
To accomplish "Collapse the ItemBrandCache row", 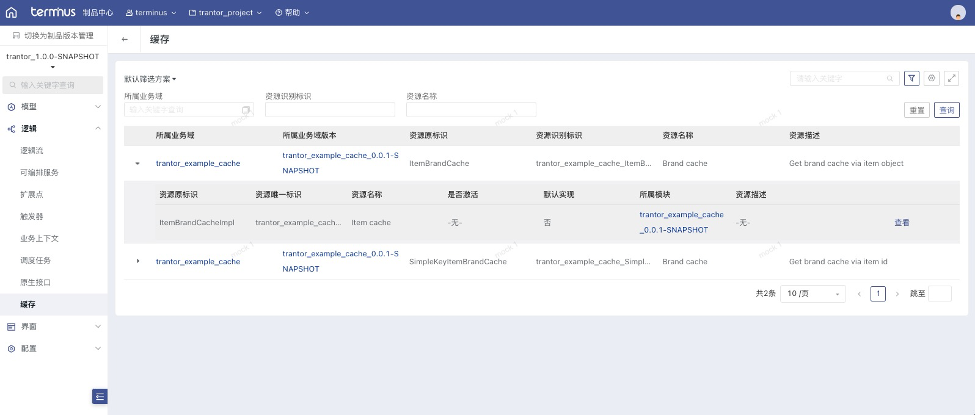I will coord(137,164).
